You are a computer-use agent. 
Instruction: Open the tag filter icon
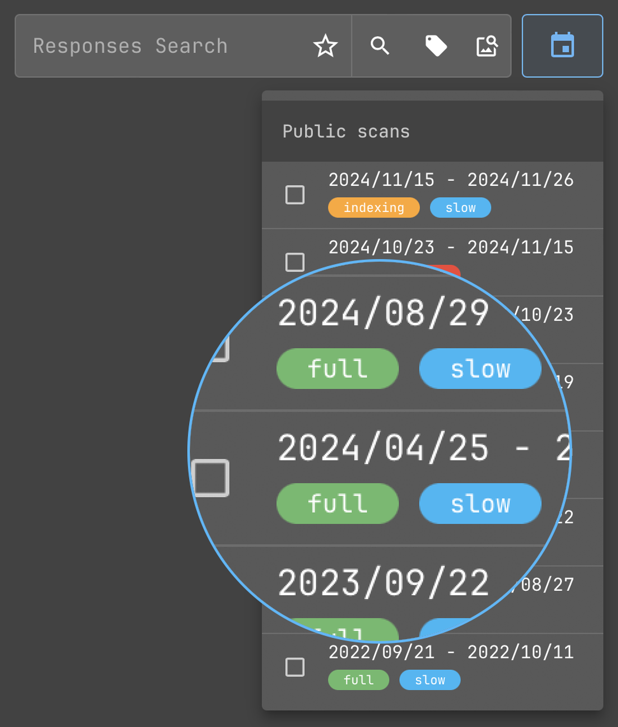click(x=436, y=46)
